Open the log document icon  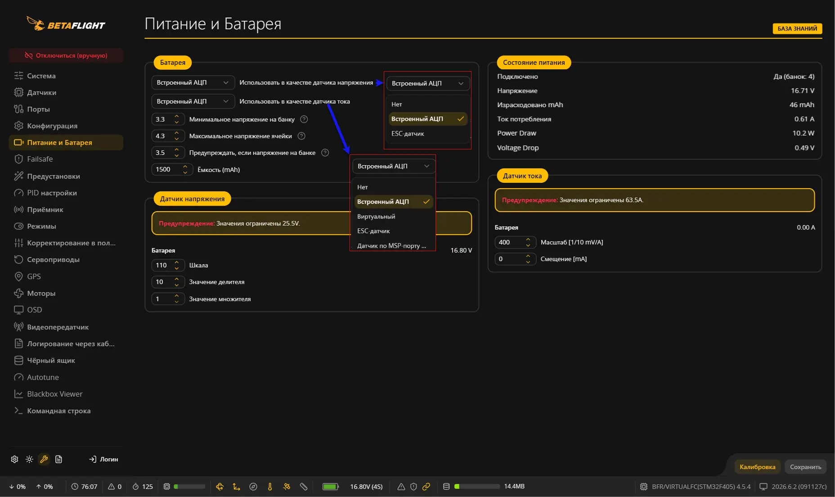(58, 459)
